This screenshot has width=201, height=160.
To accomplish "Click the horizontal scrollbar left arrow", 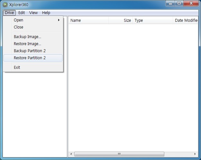I will pos(71,154).
